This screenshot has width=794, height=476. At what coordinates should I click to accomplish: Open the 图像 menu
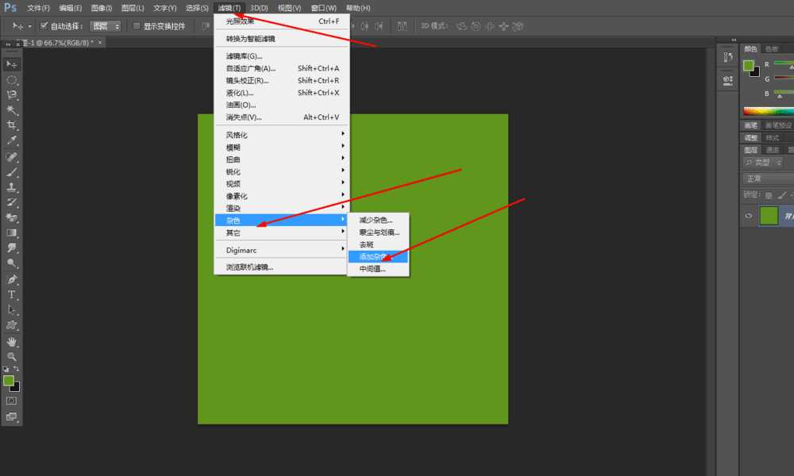click(x=102, y=8)
